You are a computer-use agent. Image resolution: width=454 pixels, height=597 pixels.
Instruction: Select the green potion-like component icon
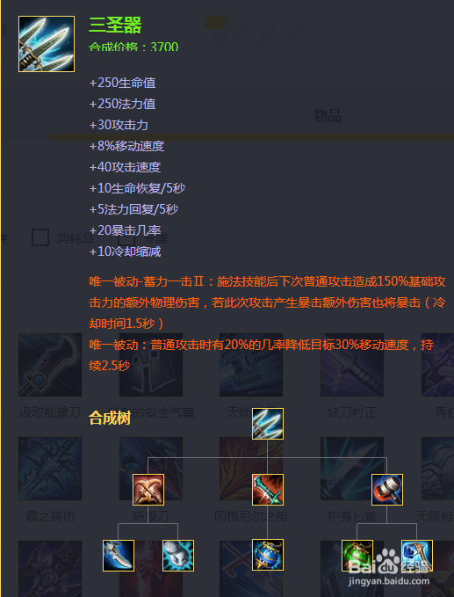(357, 556)
